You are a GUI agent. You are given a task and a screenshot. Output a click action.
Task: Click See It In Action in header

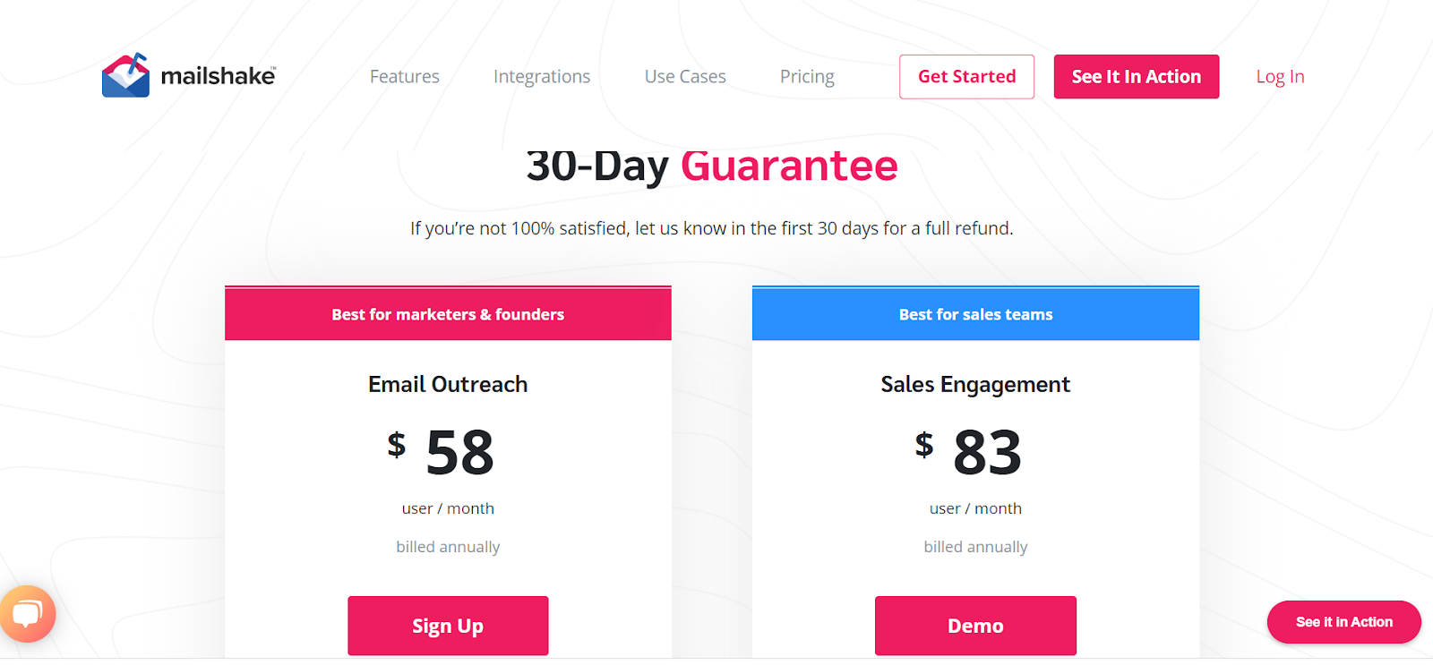click(1136, 77)
